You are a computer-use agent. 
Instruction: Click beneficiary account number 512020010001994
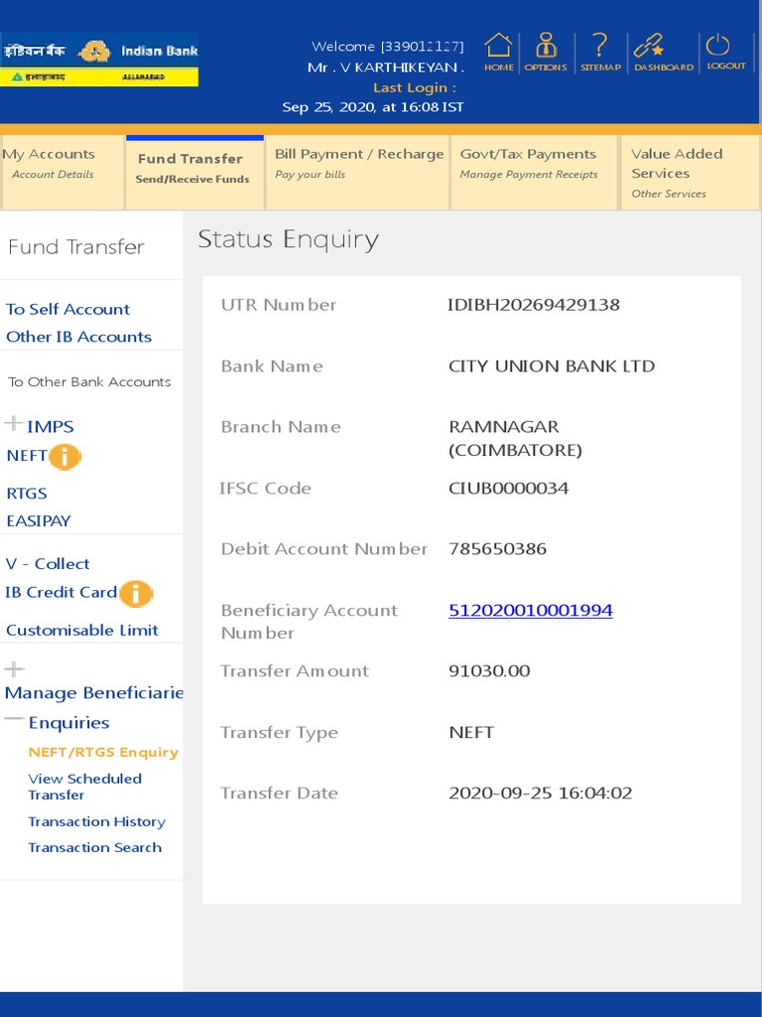click(x=530, y=611)
